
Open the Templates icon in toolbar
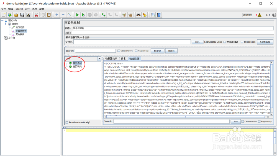[x=10, y=15]
